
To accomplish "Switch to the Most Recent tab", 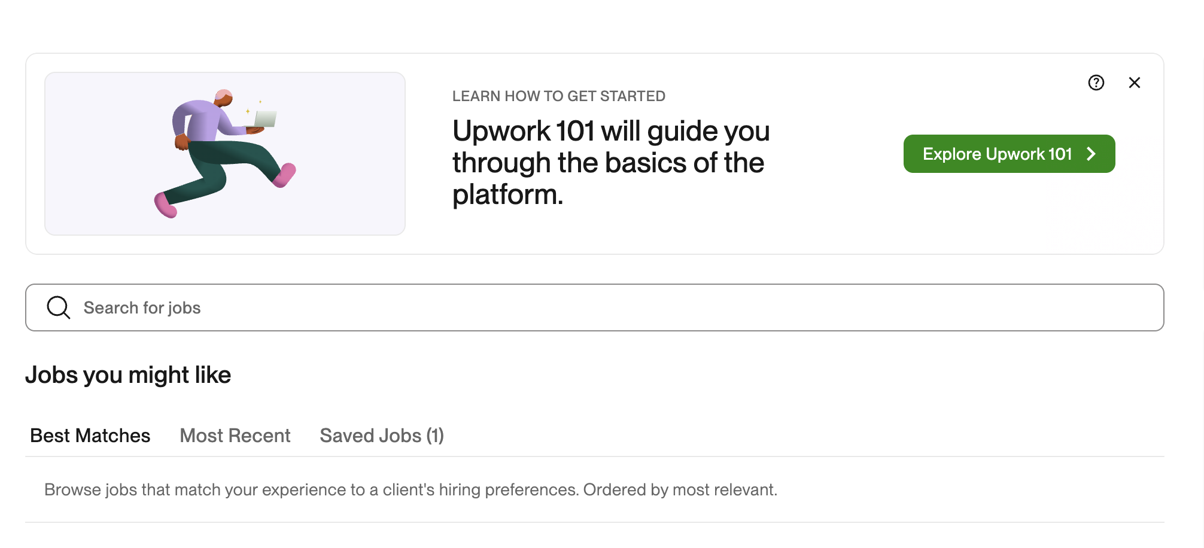I will [235, 435].
